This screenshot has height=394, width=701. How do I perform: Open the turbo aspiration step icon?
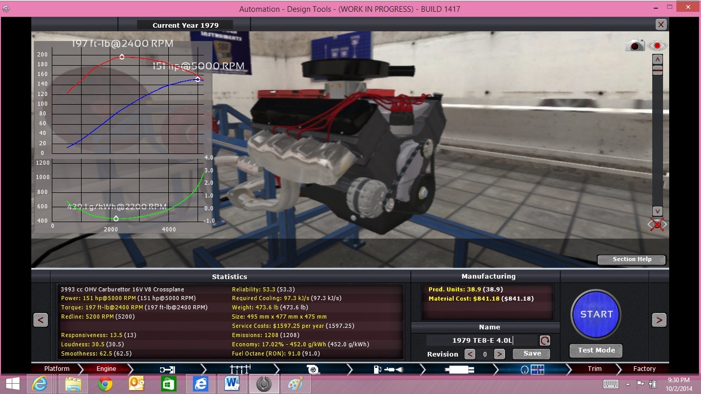pos(313,369)
